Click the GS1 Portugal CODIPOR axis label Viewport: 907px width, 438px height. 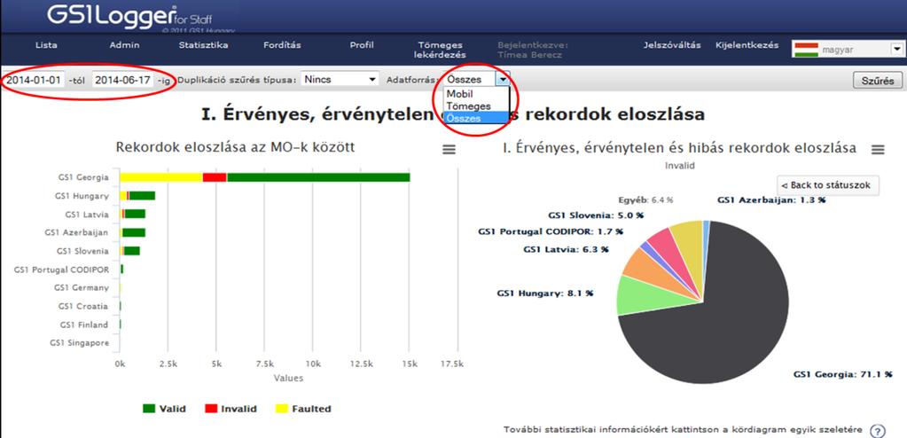point(61,270)
